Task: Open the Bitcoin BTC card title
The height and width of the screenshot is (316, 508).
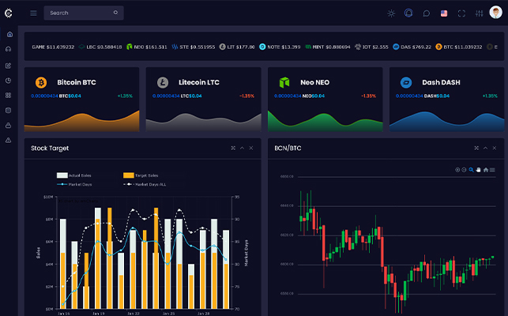Action: (x=77, y=82)
